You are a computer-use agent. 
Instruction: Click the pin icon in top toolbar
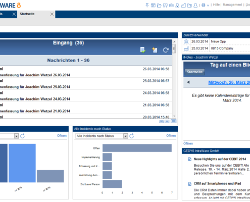tap(147, 5)
